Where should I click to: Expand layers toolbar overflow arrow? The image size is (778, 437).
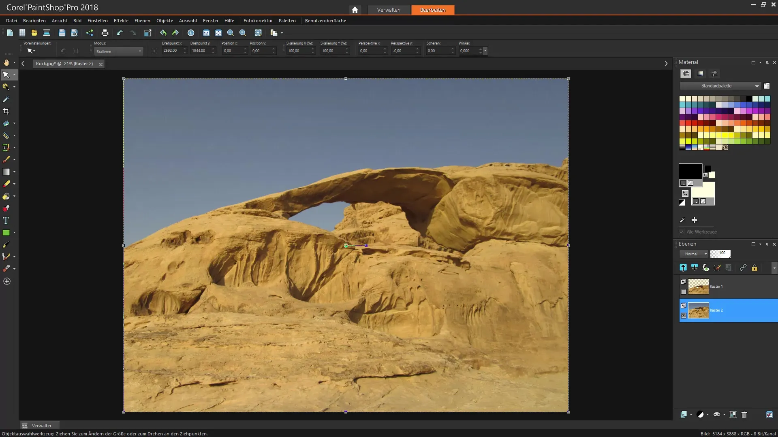coord(774,267)
